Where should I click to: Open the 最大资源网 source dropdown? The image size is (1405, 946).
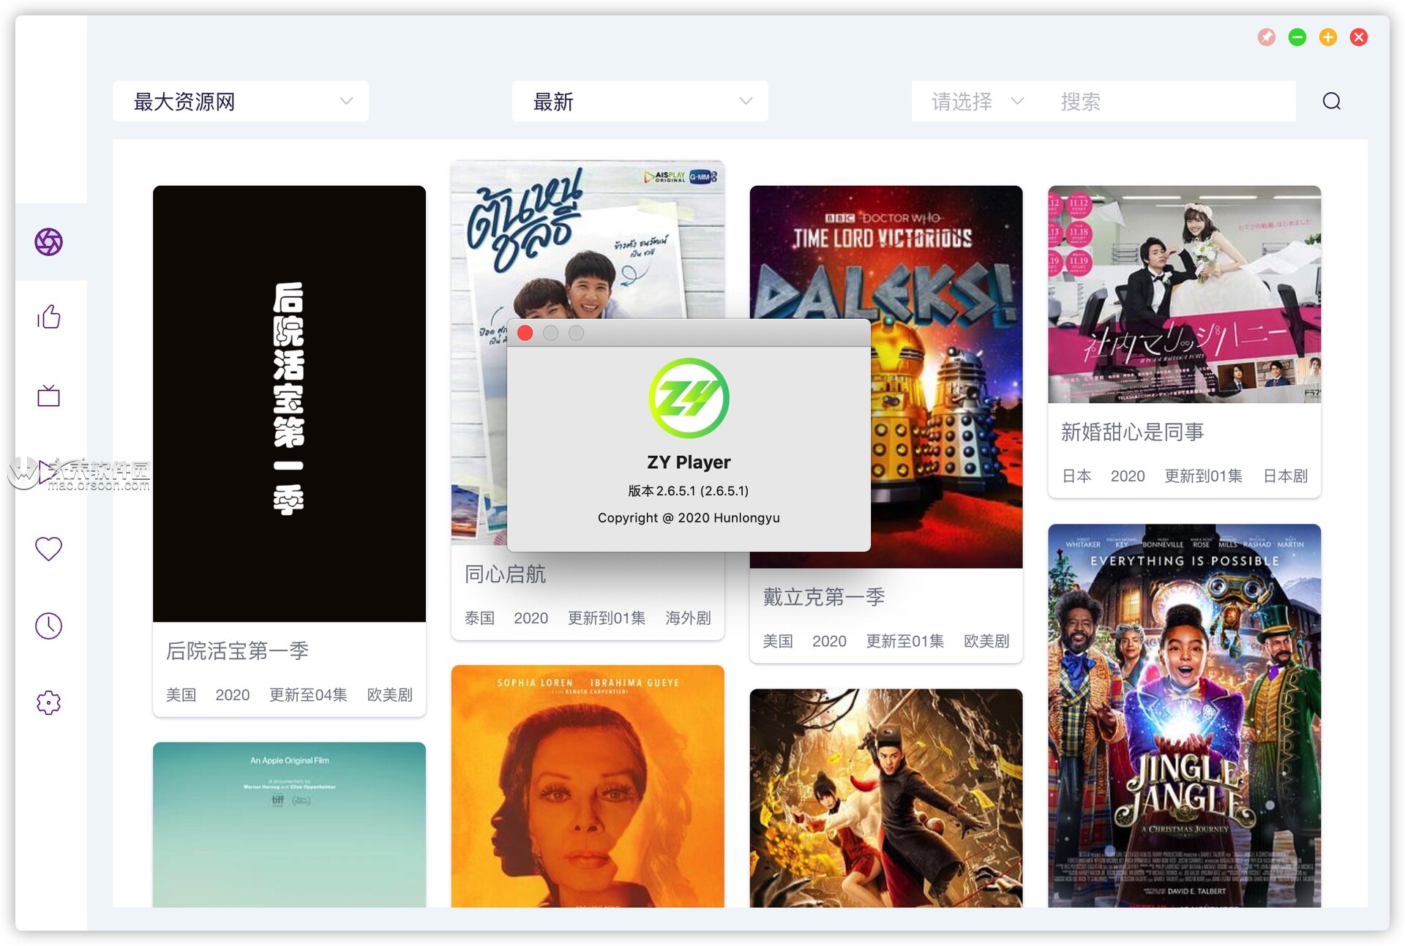(240, 102)
